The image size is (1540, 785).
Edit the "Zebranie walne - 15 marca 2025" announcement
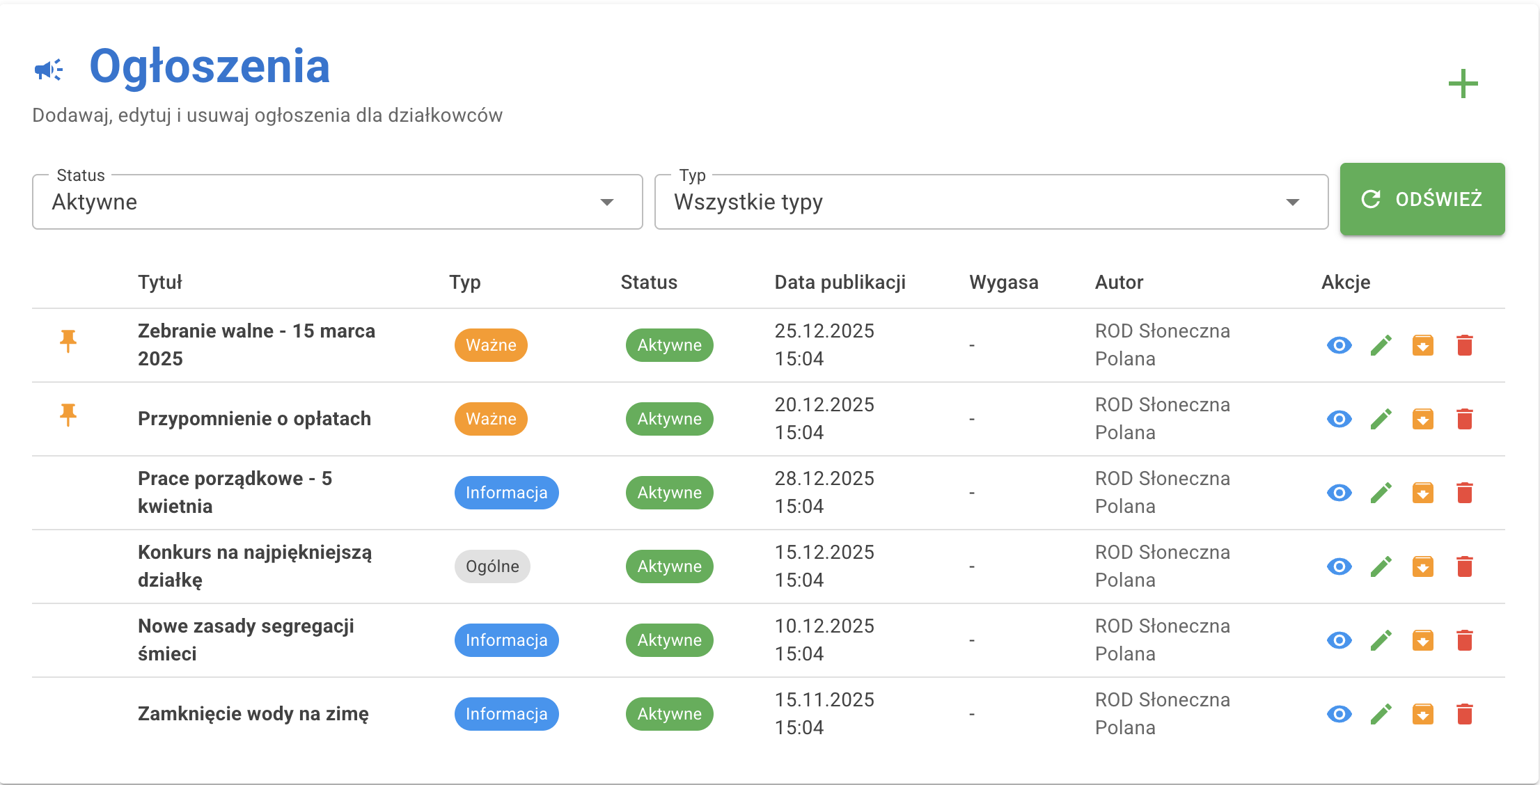point(1381,344)
